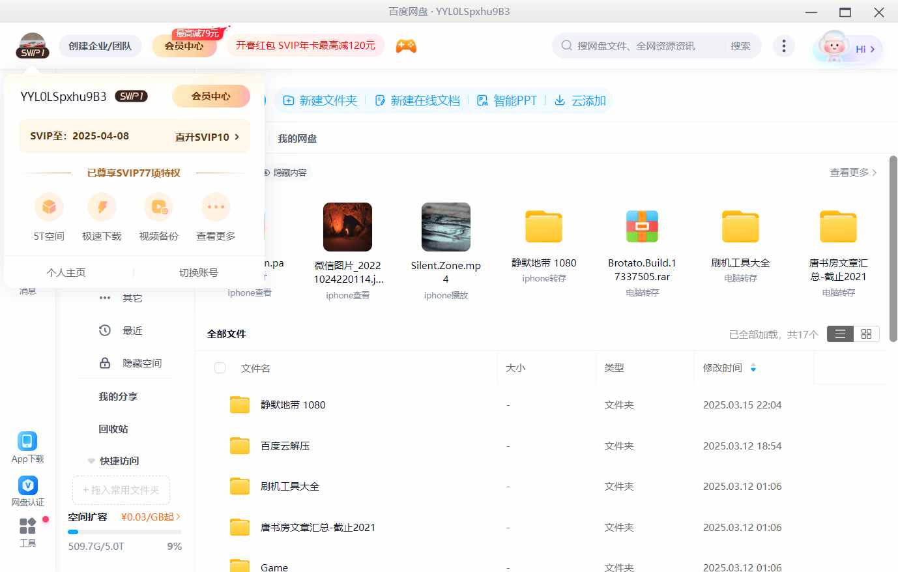Click 切换账号 in profile popup
Screen dimensions: 898x572
tap(199, 272)
